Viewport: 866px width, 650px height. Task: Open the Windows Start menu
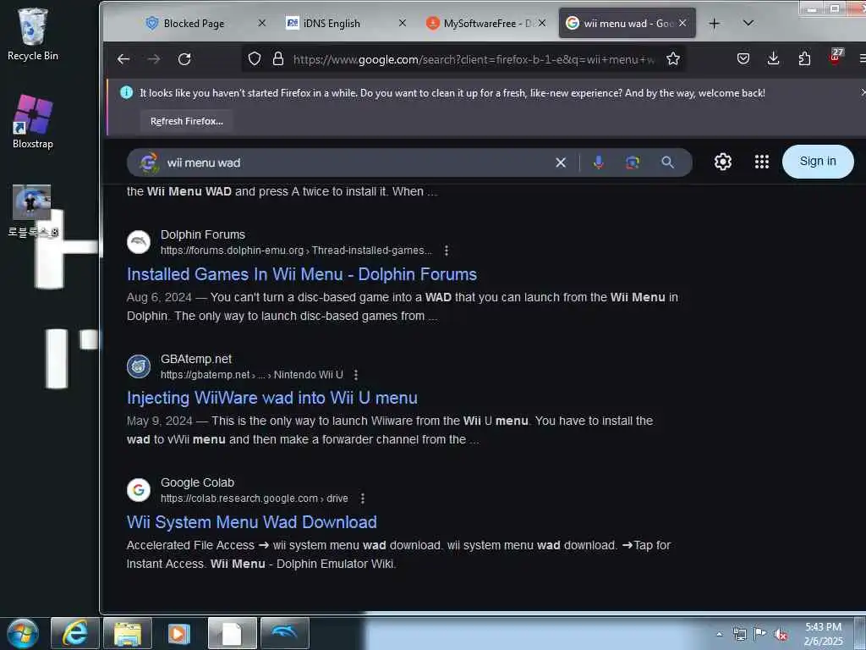(x=23, y=633)
